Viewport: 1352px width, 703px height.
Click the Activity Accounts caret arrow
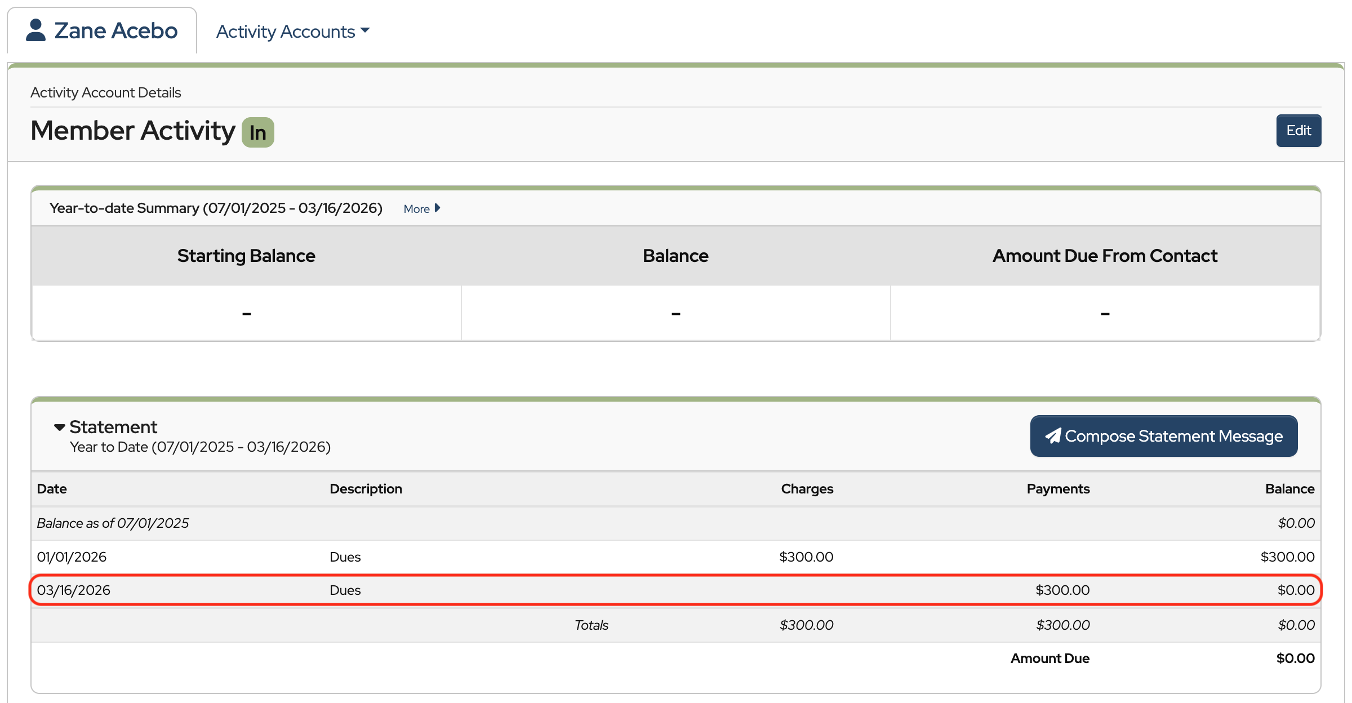coord(365,30)
